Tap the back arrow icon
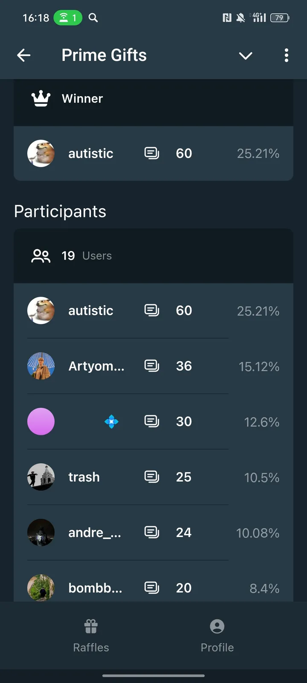 pos(24,55)
